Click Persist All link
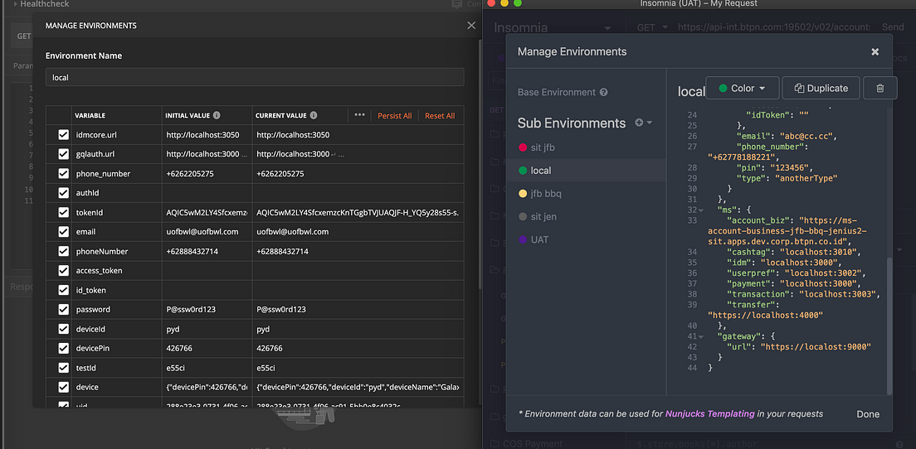The width and height of the screenshot is (916, 449). [394, 115]
